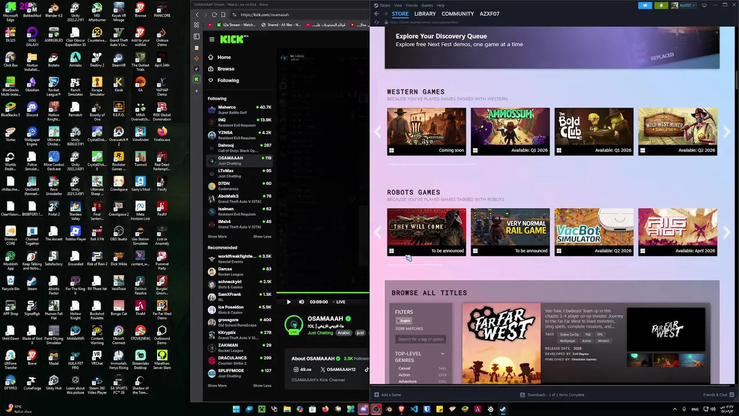Open OBS Studio desktop icon
This screenshot has width=739, height=416.
pos(118,233)
